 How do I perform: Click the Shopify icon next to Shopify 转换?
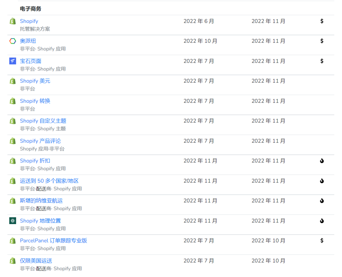[x=13, y=101]
